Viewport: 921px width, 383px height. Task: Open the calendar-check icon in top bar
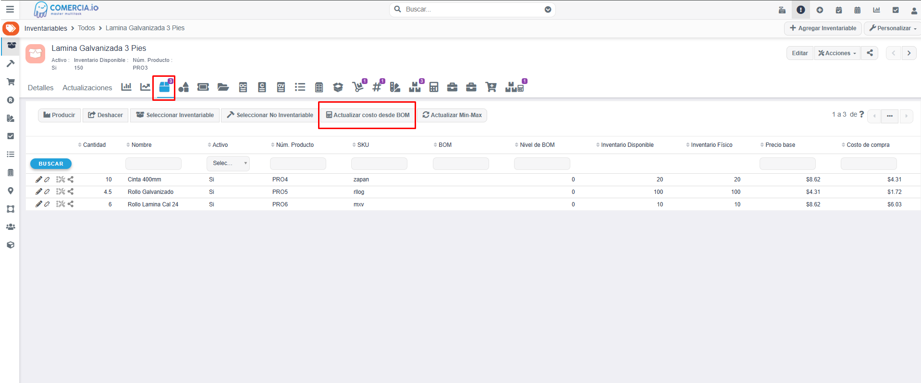click(839, 10)
